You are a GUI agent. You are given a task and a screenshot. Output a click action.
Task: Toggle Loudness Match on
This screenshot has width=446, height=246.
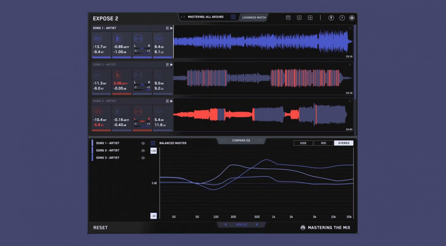[x=254, y=17]
